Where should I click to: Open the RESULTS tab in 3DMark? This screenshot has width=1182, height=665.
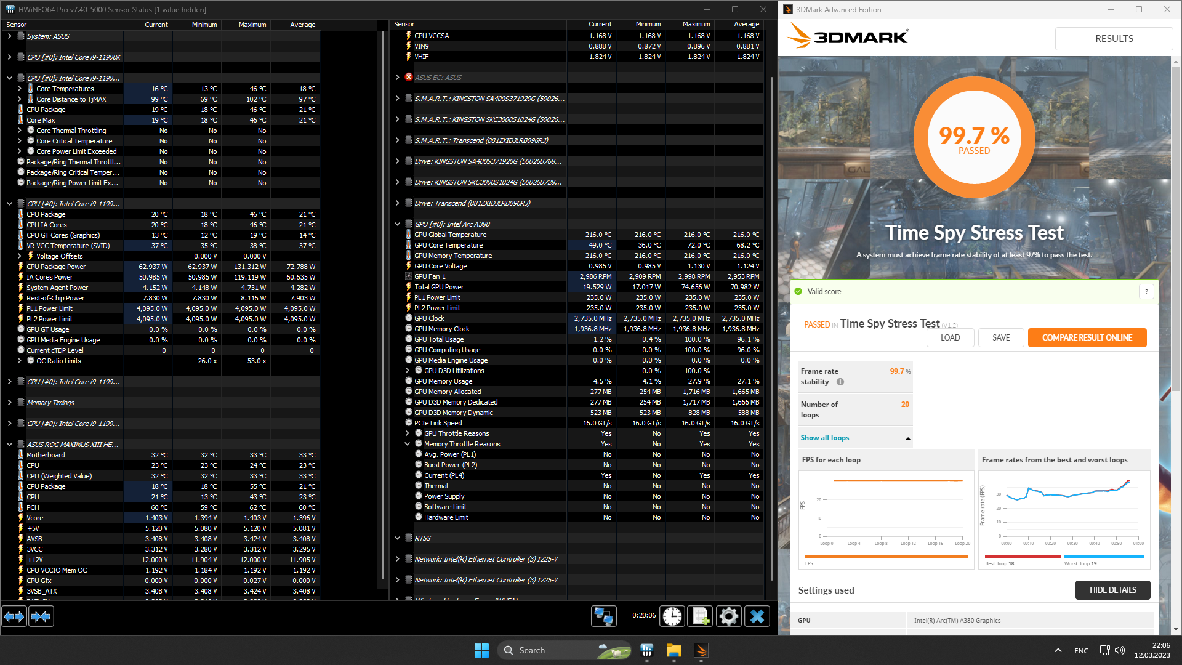(1114, 39)
